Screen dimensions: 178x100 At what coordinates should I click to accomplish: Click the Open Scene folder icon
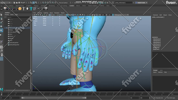17,3
